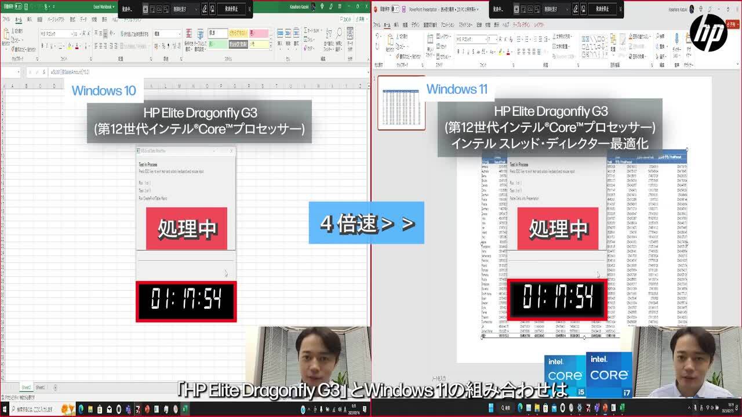Click Stop presenting in left sharing toolbar
The width and height of the screenshot is (742, 417).
(231, 9)
